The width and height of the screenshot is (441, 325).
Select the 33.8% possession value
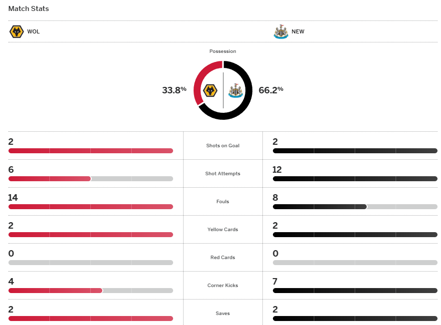coord(174,90)
